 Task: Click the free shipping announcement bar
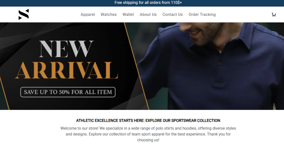[142, 3]
